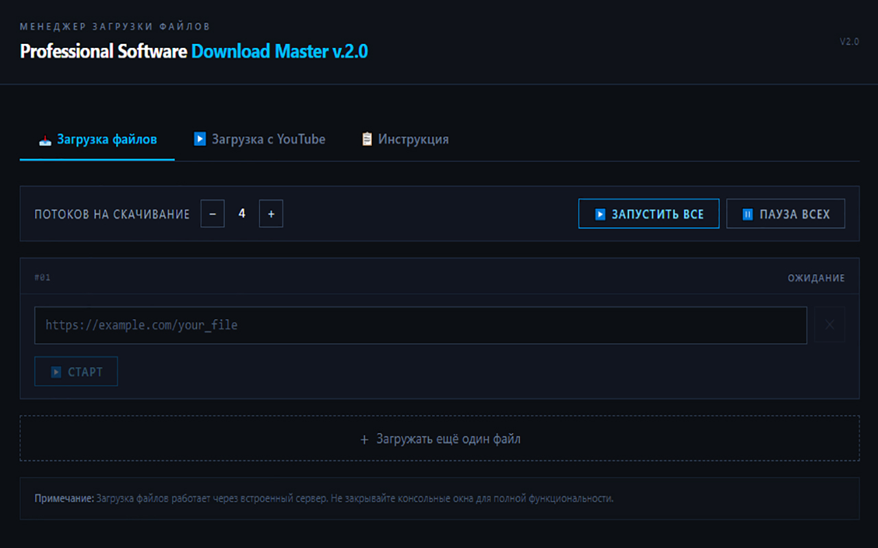Click the plus icon before Загружать ещё один файл
Image resolution: width=878 pixels, height=548 pixels.
(x=364, y=439)
